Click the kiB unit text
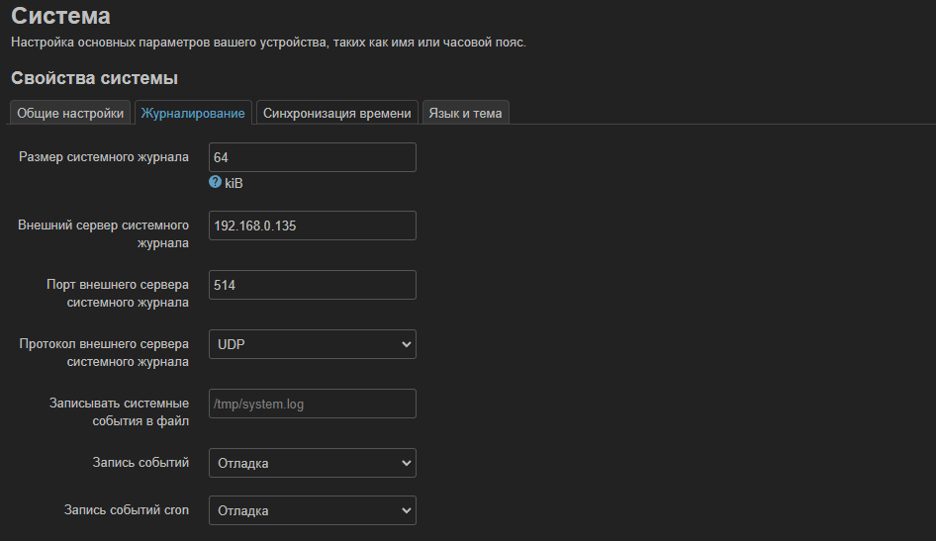The image size is (936, 541). click(234, 183)
